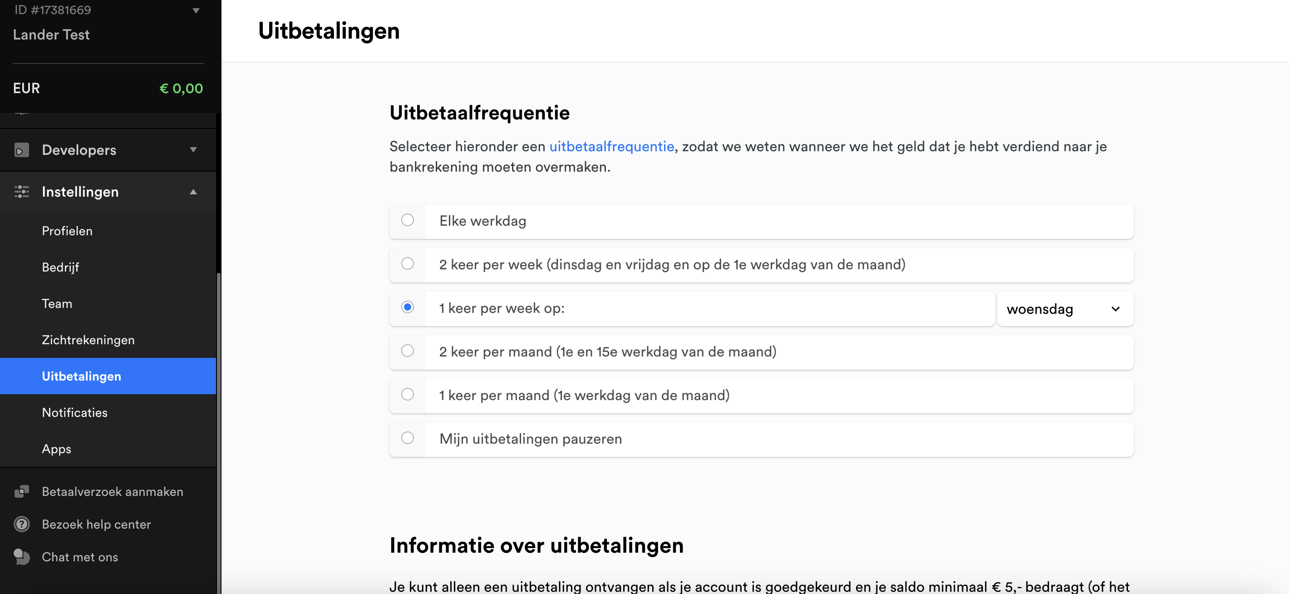Open the Developers menu item
Image resolution: width=1289 pixels, height=594 pixels.
pyautogui.click(x=108, y=150)
